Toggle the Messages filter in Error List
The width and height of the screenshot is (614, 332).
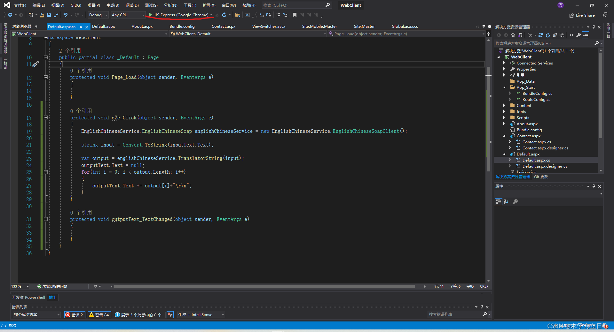pos(138,315)
